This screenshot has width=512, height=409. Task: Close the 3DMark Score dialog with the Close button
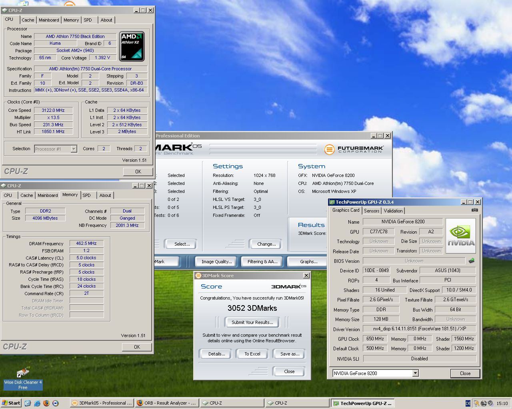coord(289,371)
